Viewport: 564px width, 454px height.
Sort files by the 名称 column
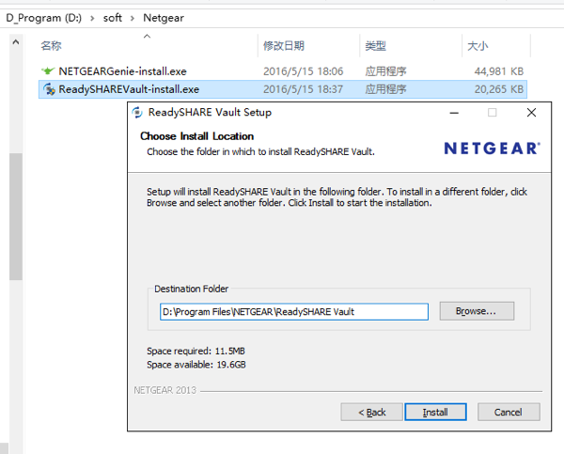[x=51, y=46]
